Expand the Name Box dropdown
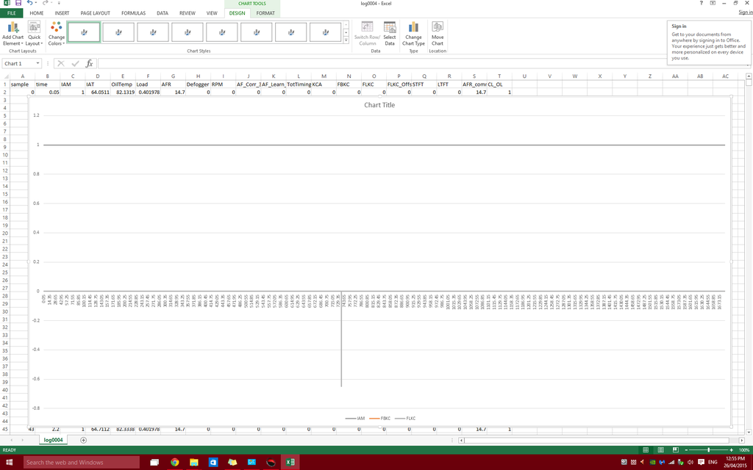 click(38, 64)
